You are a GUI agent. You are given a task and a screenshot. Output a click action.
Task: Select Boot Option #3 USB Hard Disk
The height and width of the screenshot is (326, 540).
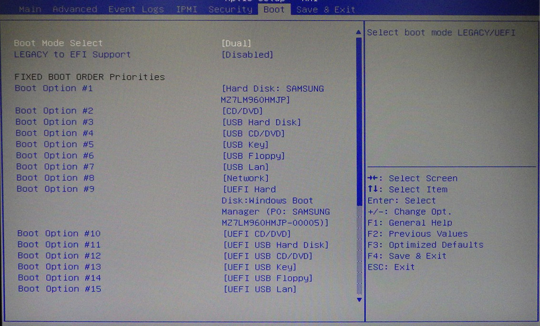click(x=262, y=122)
